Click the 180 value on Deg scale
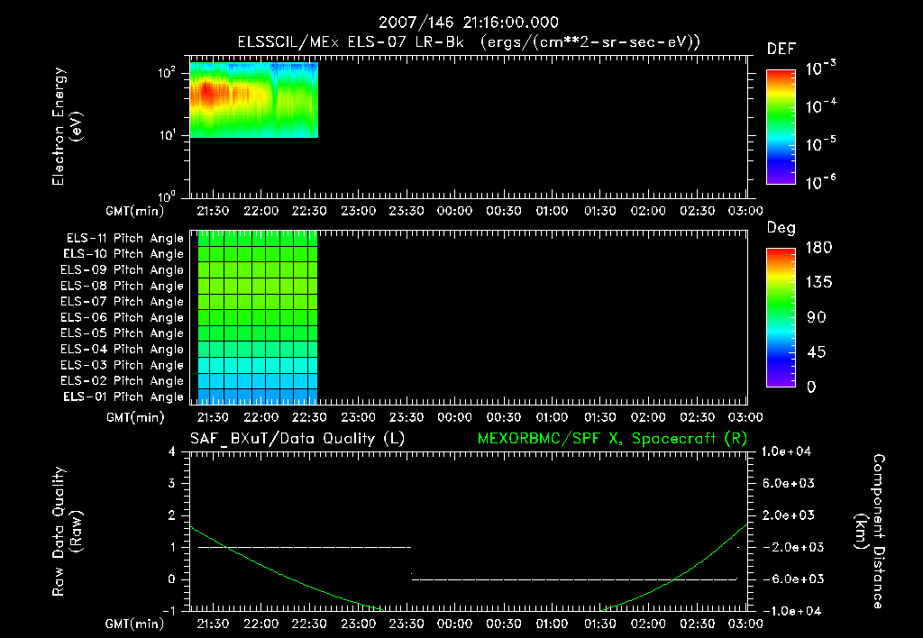 pos(818,248)
